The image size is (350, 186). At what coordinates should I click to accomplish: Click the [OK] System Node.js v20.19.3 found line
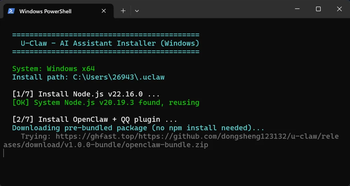coord(106,103)
